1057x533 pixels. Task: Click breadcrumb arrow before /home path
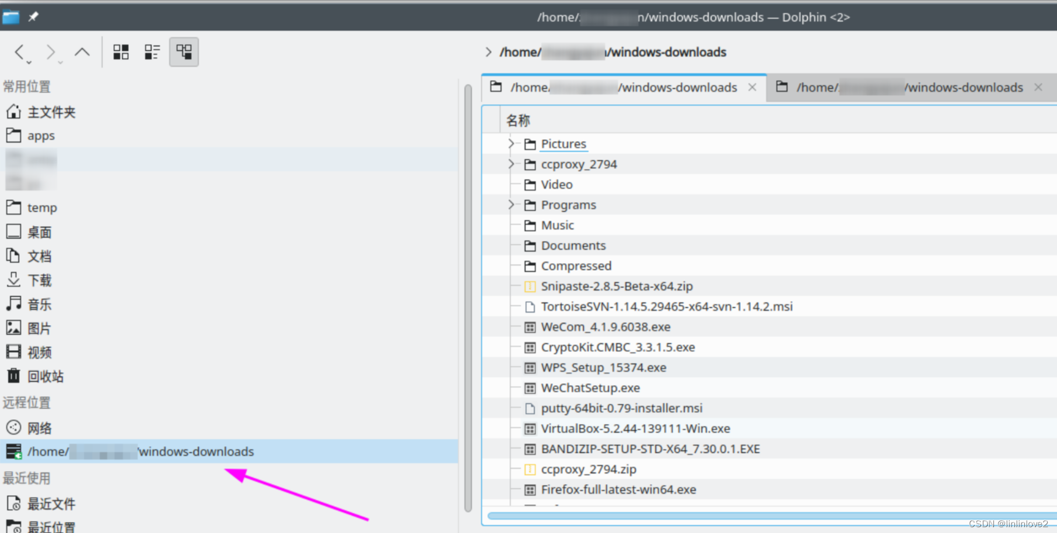tap(488, 52)
